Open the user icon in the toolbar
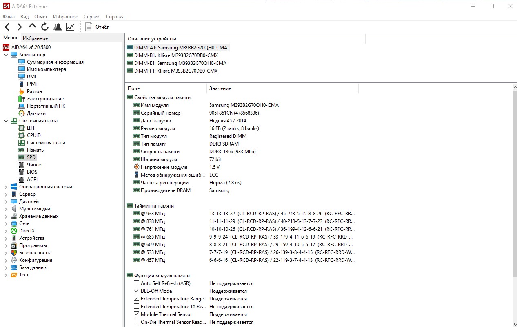Viewport: 517px width, 327px height. (58, 27)
